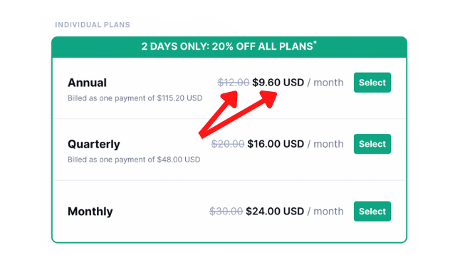Viewport: 465px width, 270px height.
Task: Click the asterisk after ALL PLANS
Action: click(x=315, y=43)
